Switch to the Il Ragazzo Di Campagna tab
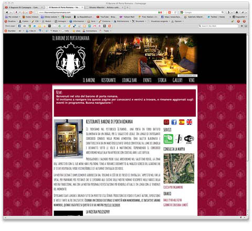Viewport: 252px width, 231px height. pyautogui.click(x=24, y=7)
